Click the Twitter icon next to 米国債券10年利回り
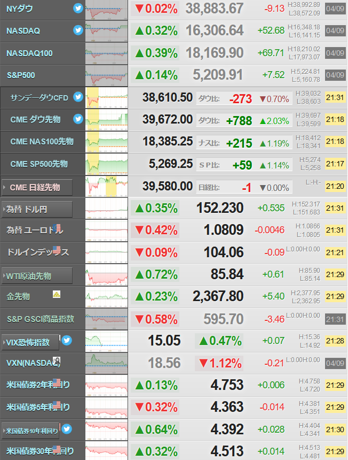The height and width of the screenshot is (460, 348). tap(67, 429)
